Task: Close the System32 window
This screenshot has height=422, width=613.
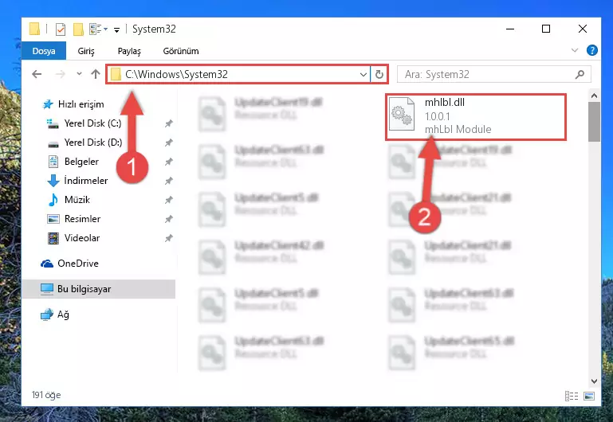Action: [583, 29]
